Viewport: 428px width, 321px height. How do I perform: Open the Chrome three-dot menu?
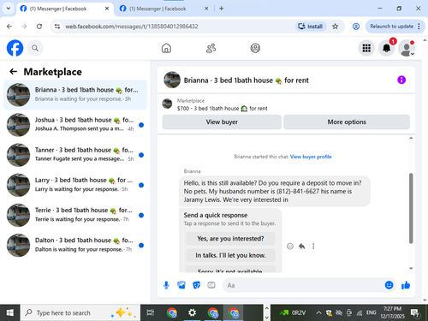coord(419,27)
